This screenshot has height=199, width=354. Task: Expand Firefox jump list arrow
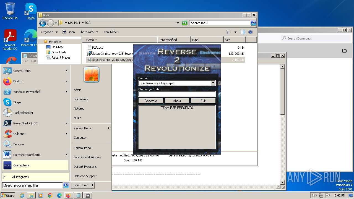pos(66,81)
